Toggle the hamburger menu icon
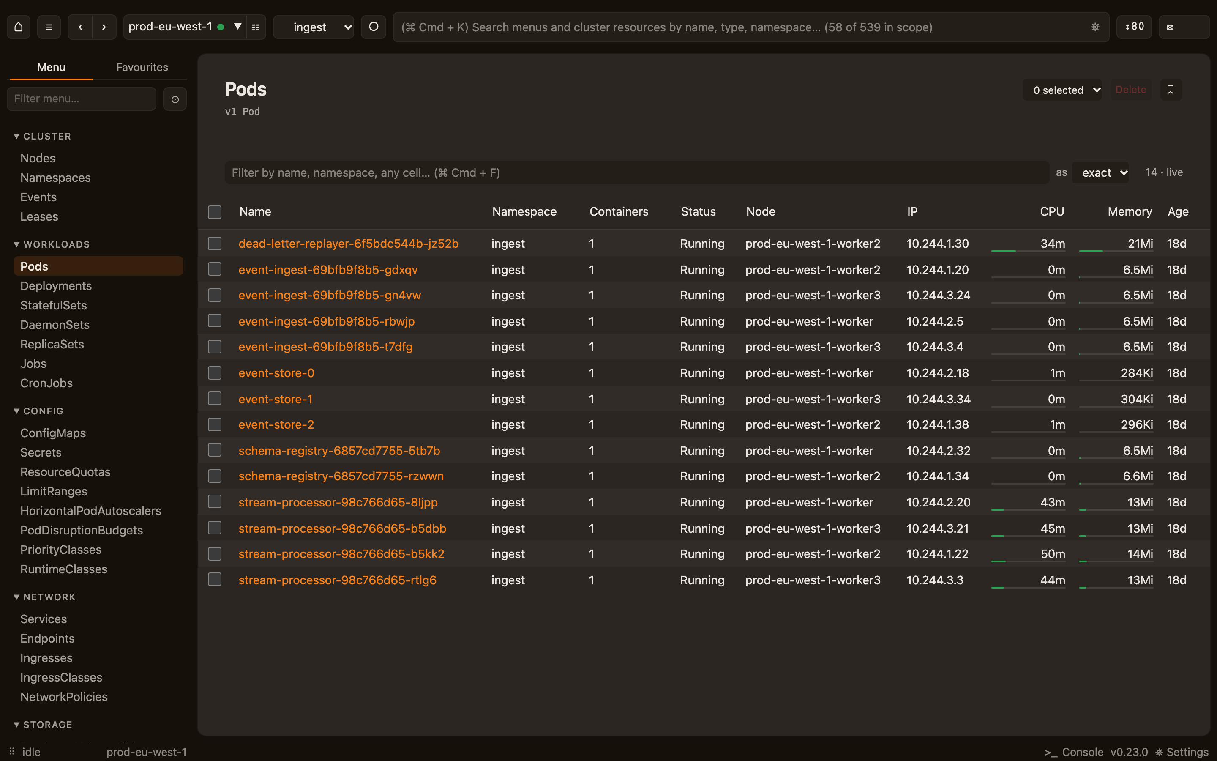Screen dimensions: 1217x761 pos(49,27)
